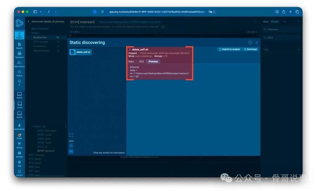
Task: Switch to the Main tab
Action: pyautogui.click(x=131, y=62)
